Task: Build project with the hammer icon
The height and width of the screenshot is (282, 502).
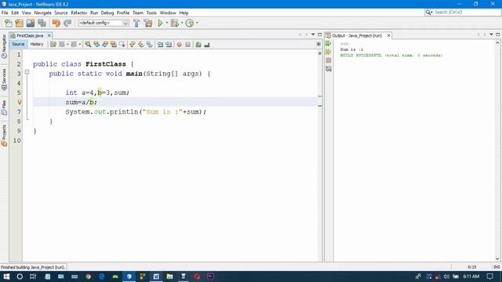Action: click(x=136, y=23)
